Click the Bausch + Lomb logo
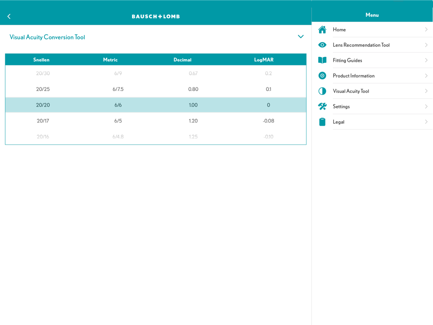This screenshot has height=325, width=433. [x=156, y=16]
